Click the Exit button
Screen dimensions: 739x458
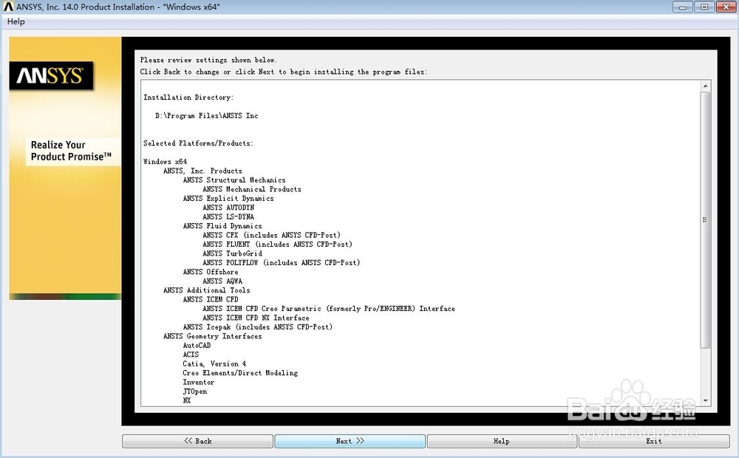tap(654, 441)
